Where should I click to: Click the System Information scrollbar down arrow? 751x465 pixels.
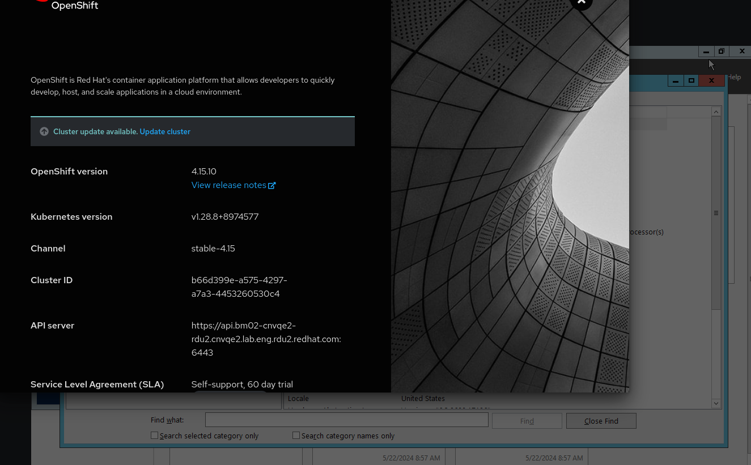coord(716,403)
